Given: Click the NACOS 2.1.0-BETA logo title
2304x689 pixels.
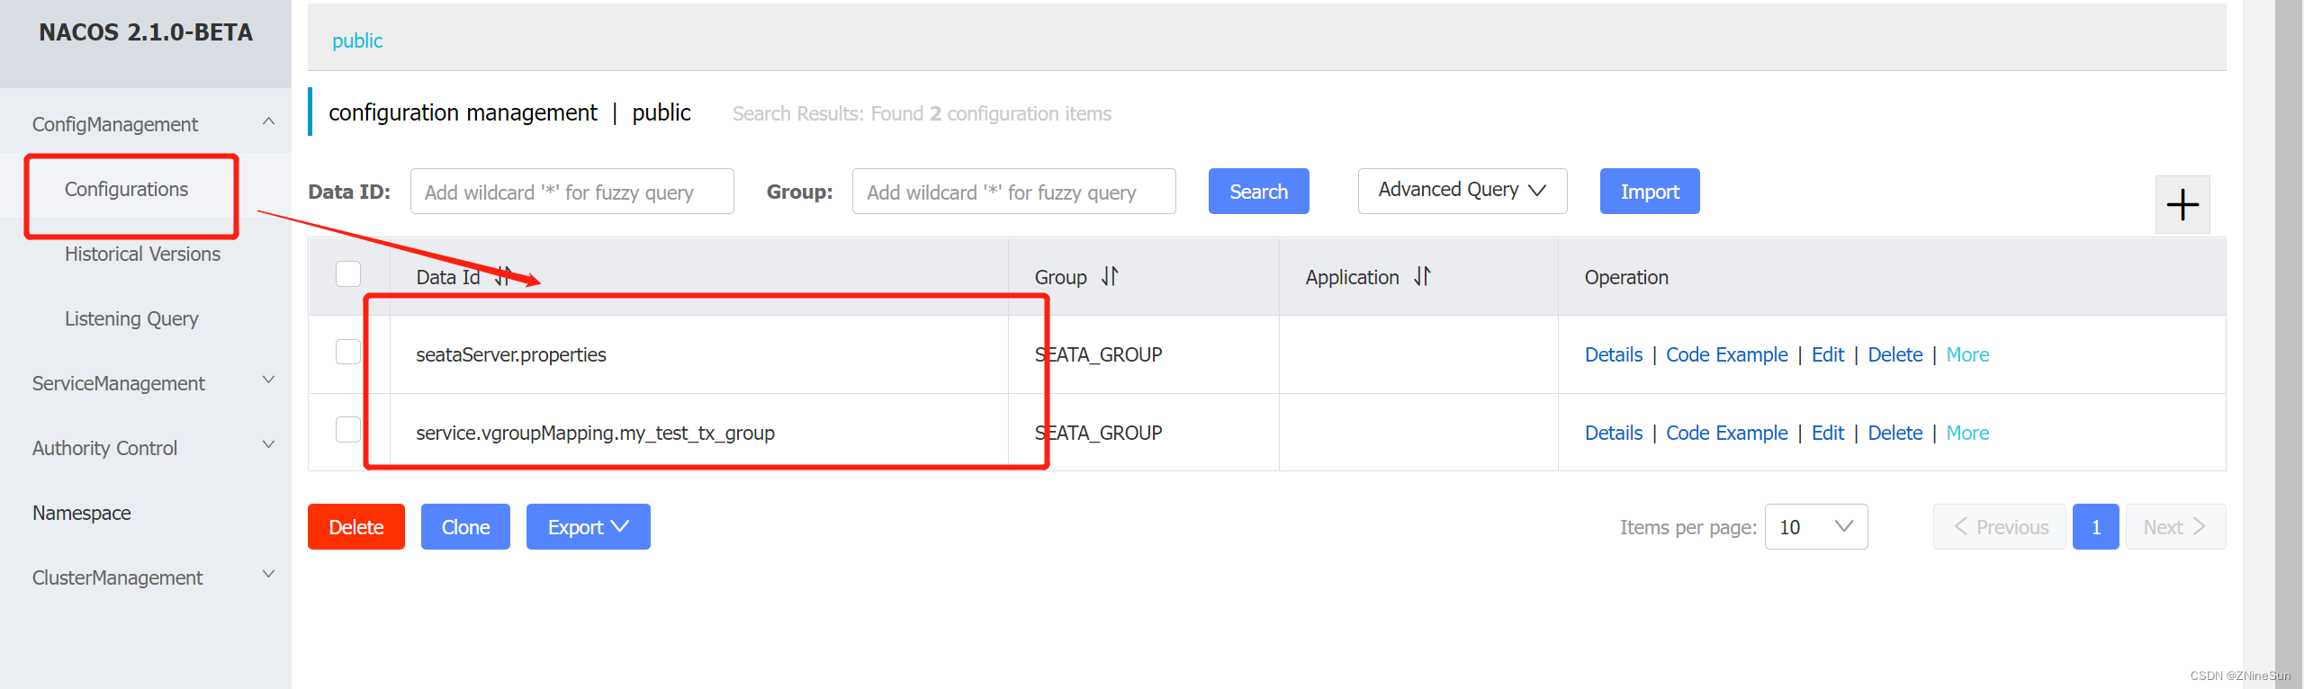Looking at the screenshot, I should tap(146, 32).
